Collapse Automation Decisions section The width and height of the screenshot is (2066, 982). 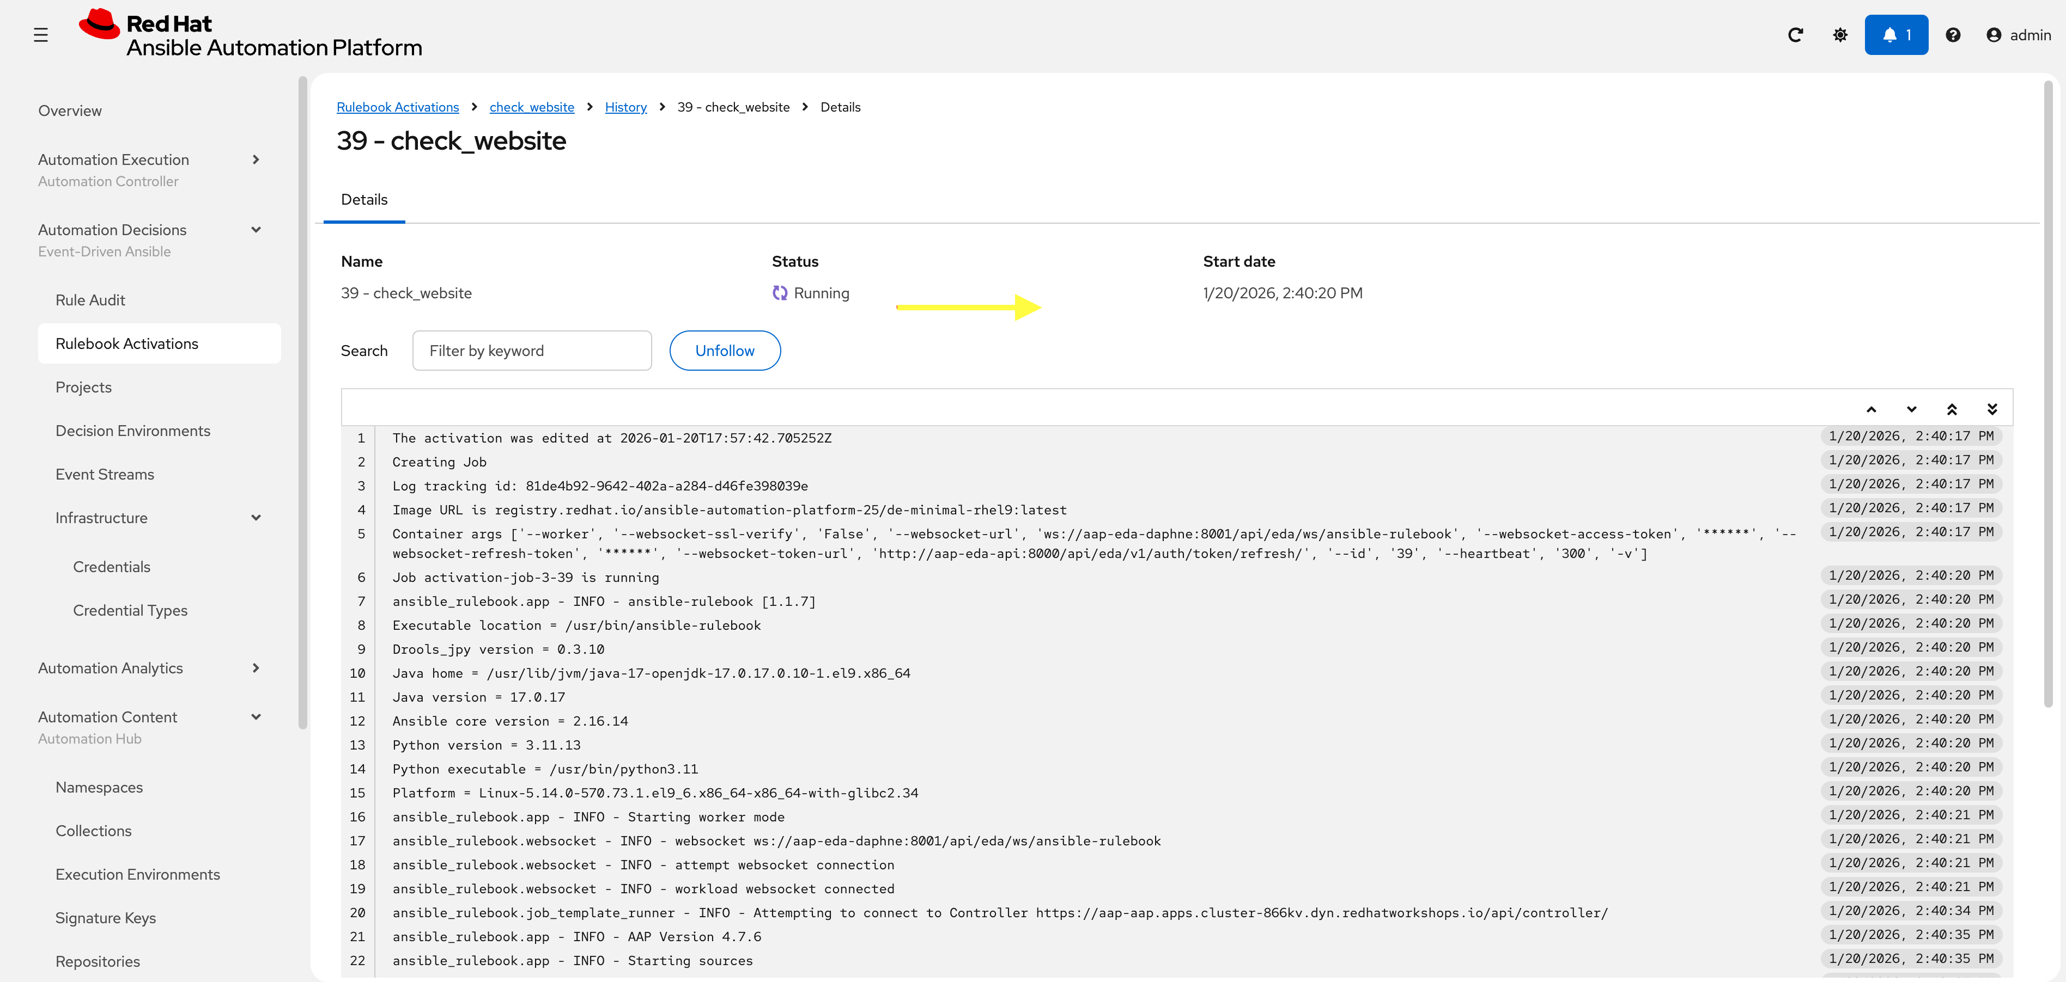pyautogui.click(x=256, y=230)
